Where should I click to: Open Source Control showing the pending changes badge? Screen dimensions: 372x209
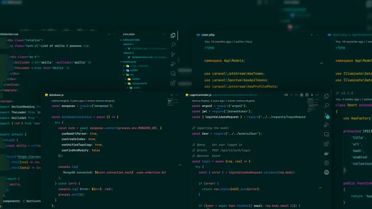[x=327, y=115]
